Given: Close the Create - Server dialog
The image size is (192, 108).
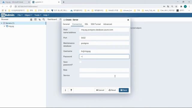Looking at the screenshot, I should tap(128, 20).
